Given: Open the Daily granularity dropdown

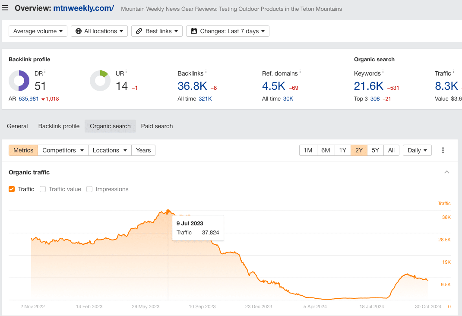Looking at the screenshot, I should (417, 150).
